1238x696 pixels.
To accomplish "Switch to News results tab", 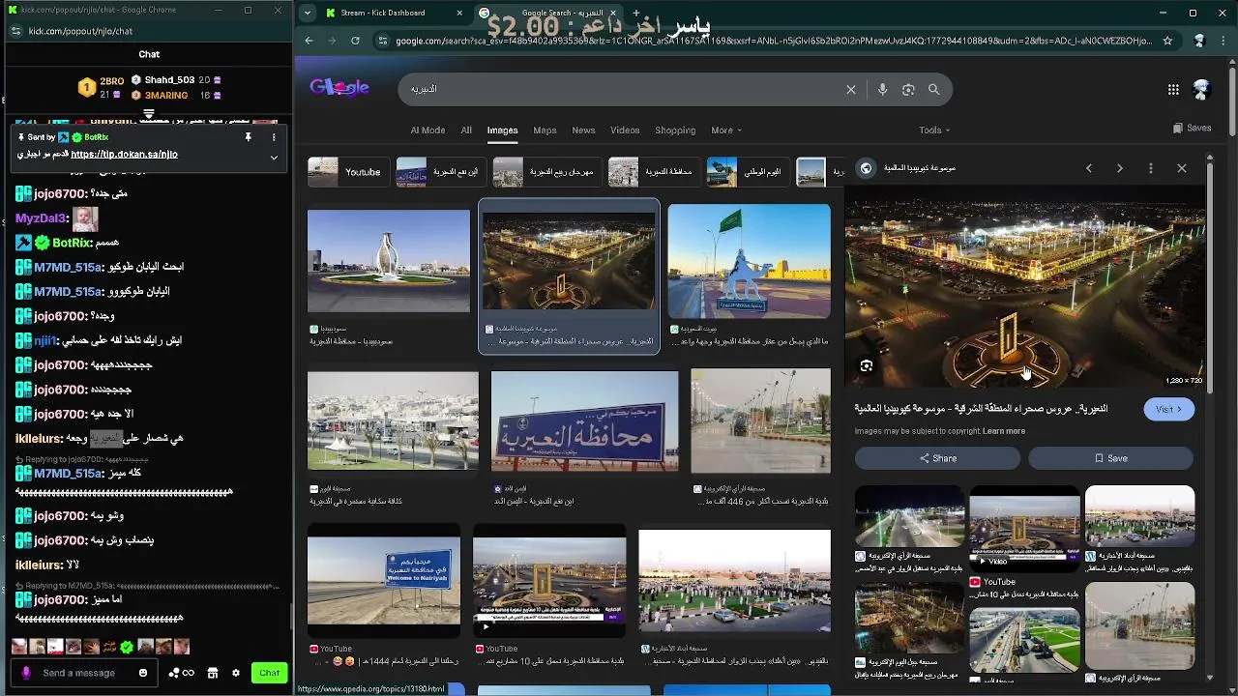I will click(x=583, y=130).
